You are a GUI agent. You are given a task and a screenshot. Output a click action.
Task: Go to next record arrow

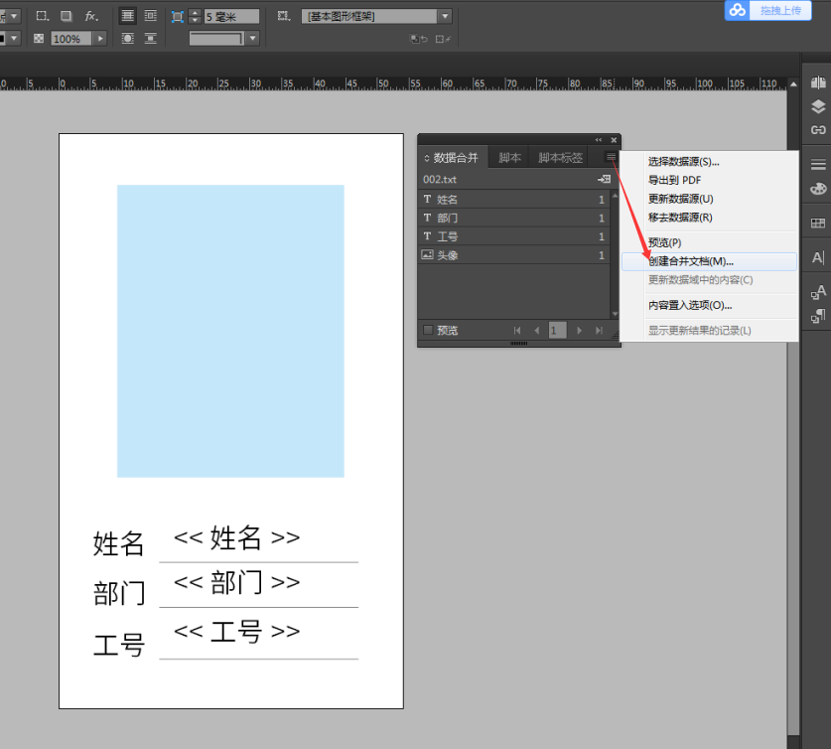[x=579, y=331]
